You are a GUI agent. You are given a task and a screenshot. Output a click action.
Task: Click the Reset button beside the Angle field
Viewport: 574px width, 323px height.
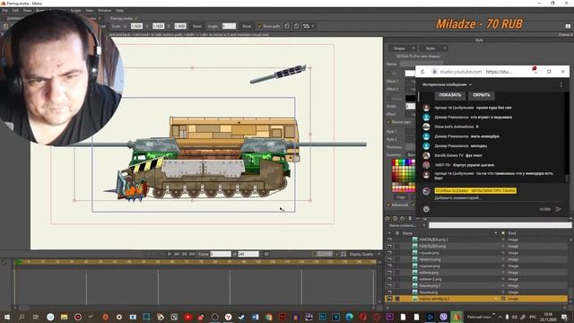coord(247,26)
